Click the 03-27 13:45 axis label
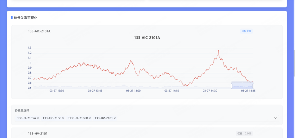 tap(95, 91)
